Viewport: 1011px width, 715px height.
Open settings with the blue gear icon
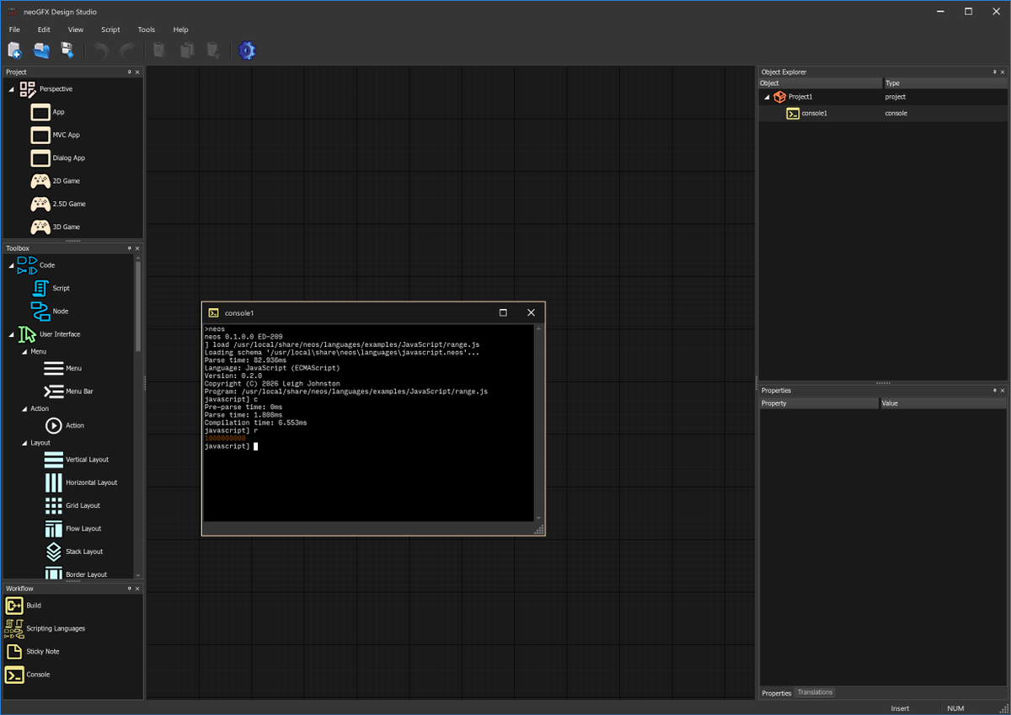point(246,51)
